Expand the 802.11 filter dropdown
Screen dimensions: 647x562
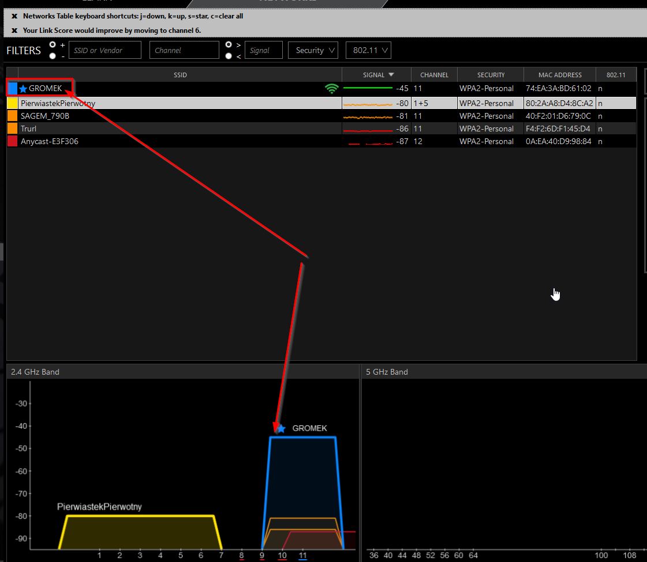pyautogui.click(x=368, y=50)
